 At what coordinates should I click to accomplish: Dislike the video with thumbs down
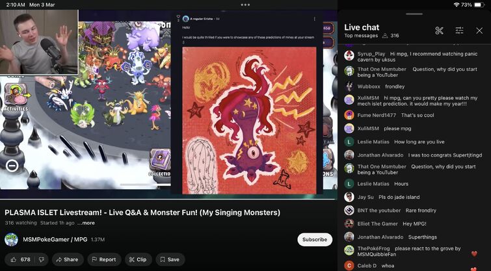point(42,259)
